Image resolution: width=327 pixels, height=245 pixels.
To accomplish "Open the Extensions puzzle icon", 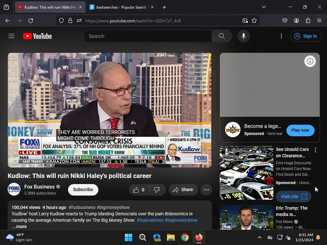I will [x=308, y=21].
